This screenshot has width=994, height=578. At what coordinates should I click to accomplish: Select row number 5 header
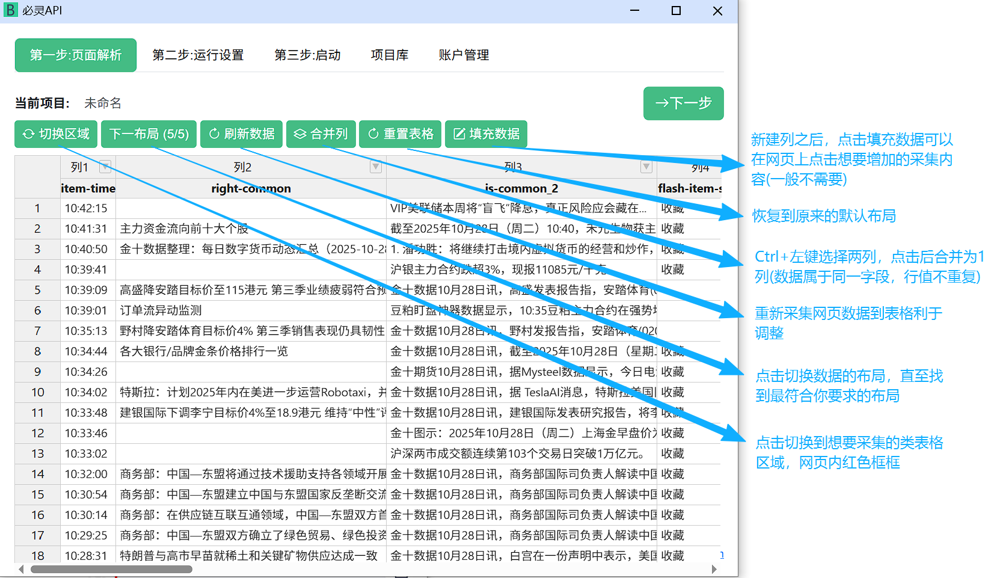[x=37, y=290]
